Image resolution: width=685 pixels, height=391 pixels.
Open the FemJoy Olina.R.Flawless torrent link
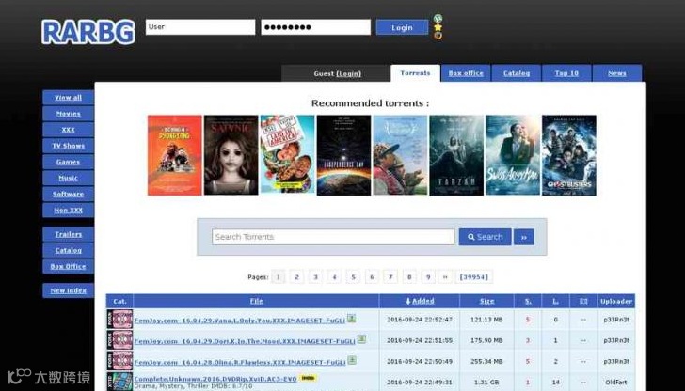(x=240, y=362)
